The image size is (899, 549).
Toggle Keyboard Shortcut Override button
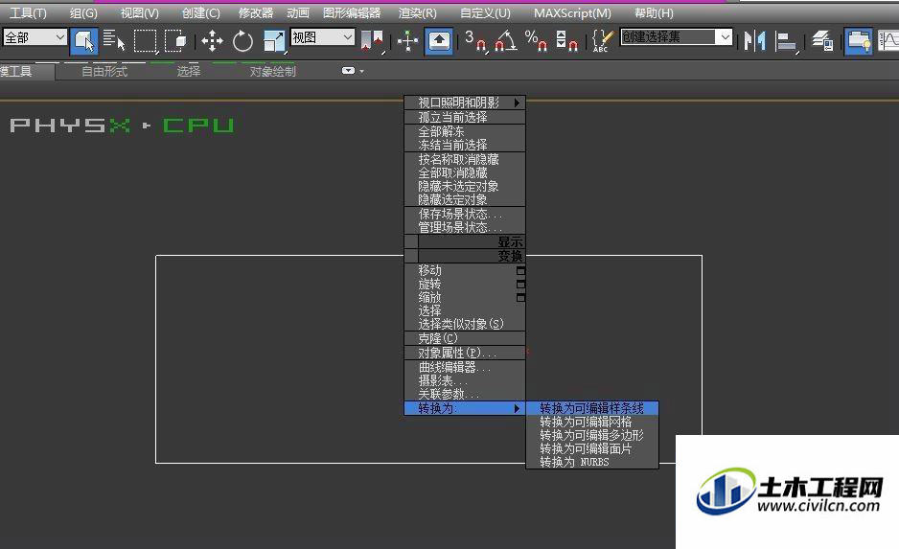point(439,40)
